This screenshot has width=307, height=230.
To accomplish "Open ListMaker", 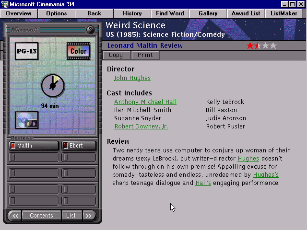I will coord(283,13).
